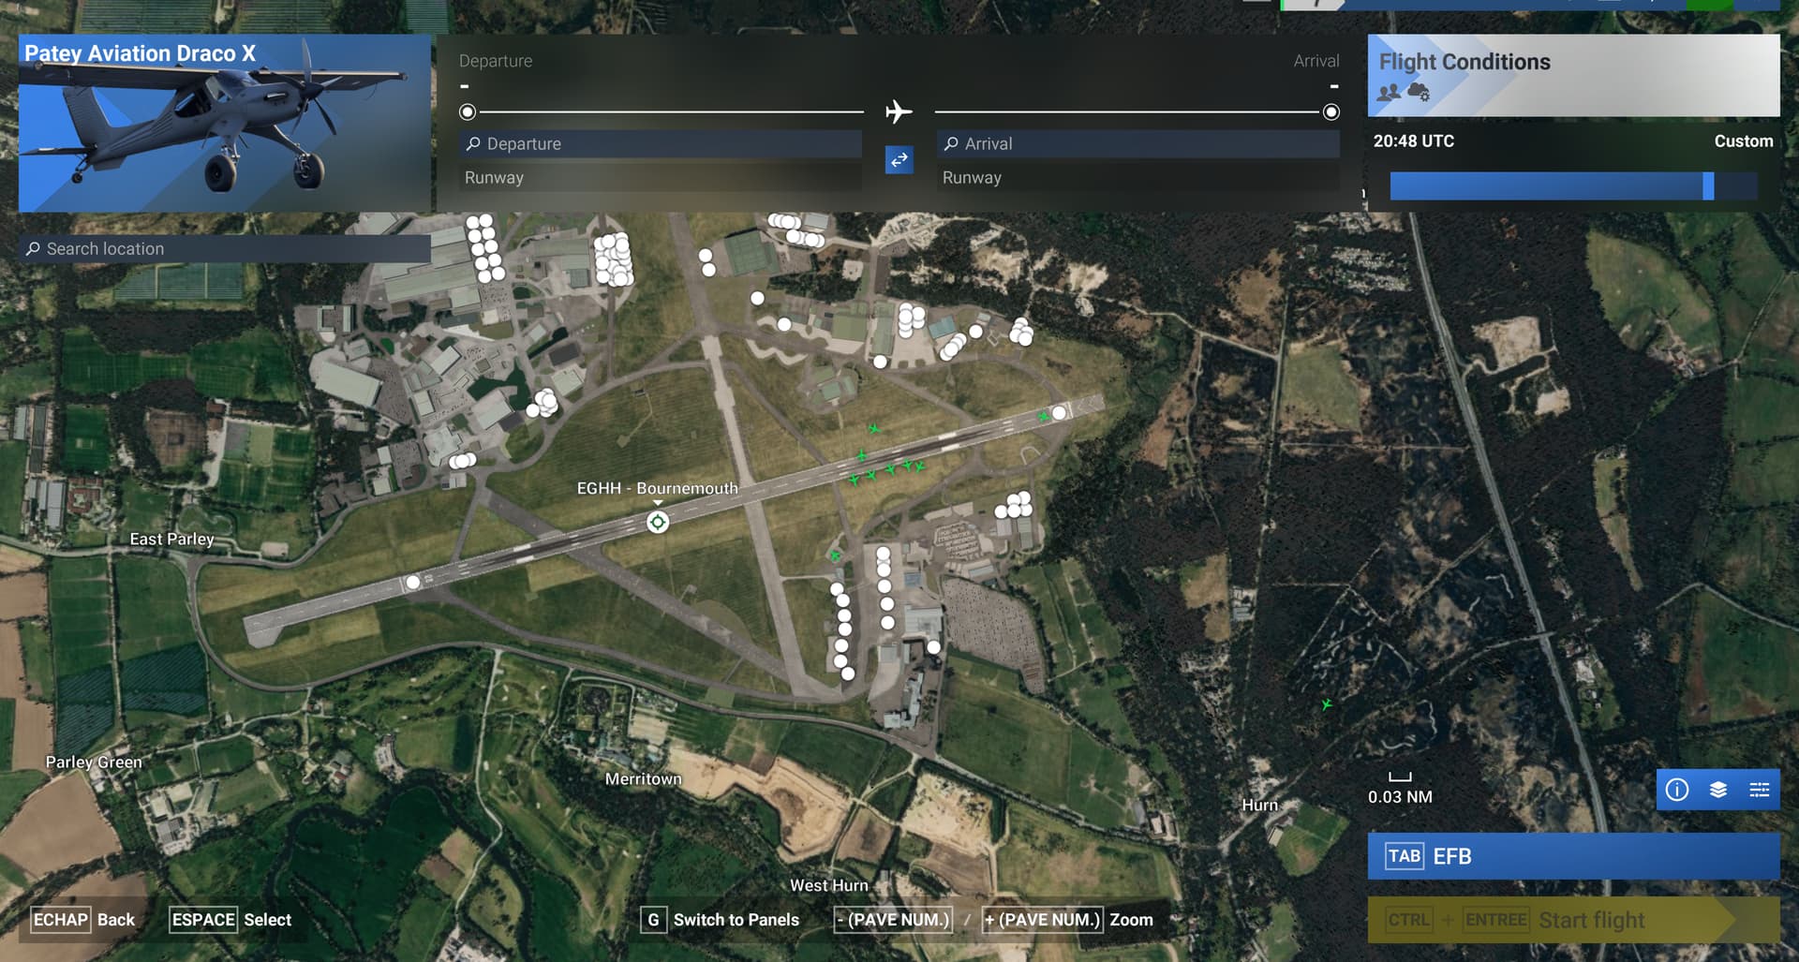The height and width of the screenshot is (962, 1799).
Task: Open map filter settings icon
Action: [x=1760, y=790]
